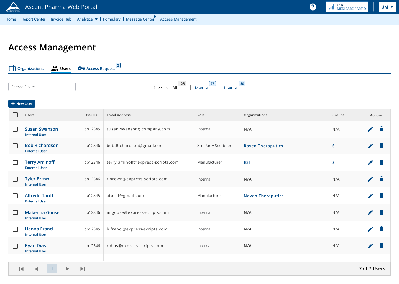Screen dimensions: 399x284
Task: Open Access Management navigation link
Action: [178, 19]
